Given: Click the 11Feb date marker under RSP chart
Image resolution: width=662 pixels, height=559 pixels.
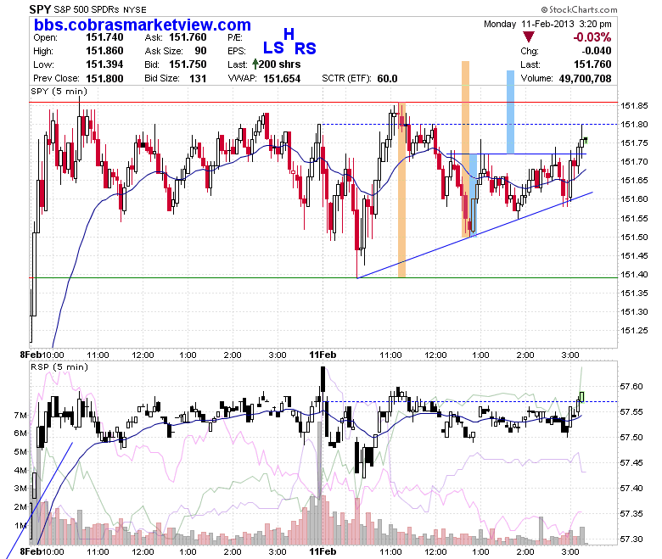Looking at the screenshot, I should click(x=323, y=551).
